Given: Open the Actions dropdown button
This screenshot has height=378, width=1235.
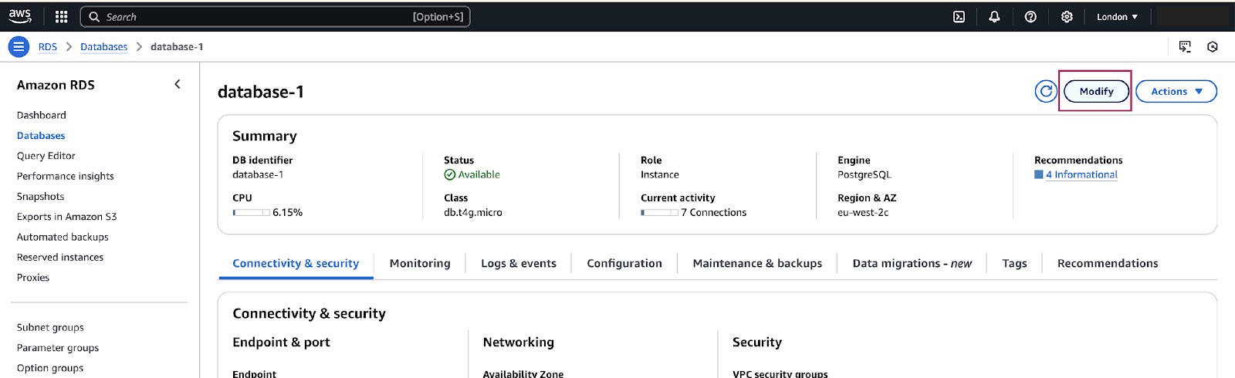Looking at the screenshot, I should click(x=1176, y=91).
